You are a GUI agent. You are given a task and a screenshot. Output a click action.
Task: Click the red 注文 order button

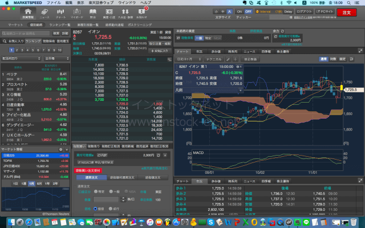tap(346, 13)
